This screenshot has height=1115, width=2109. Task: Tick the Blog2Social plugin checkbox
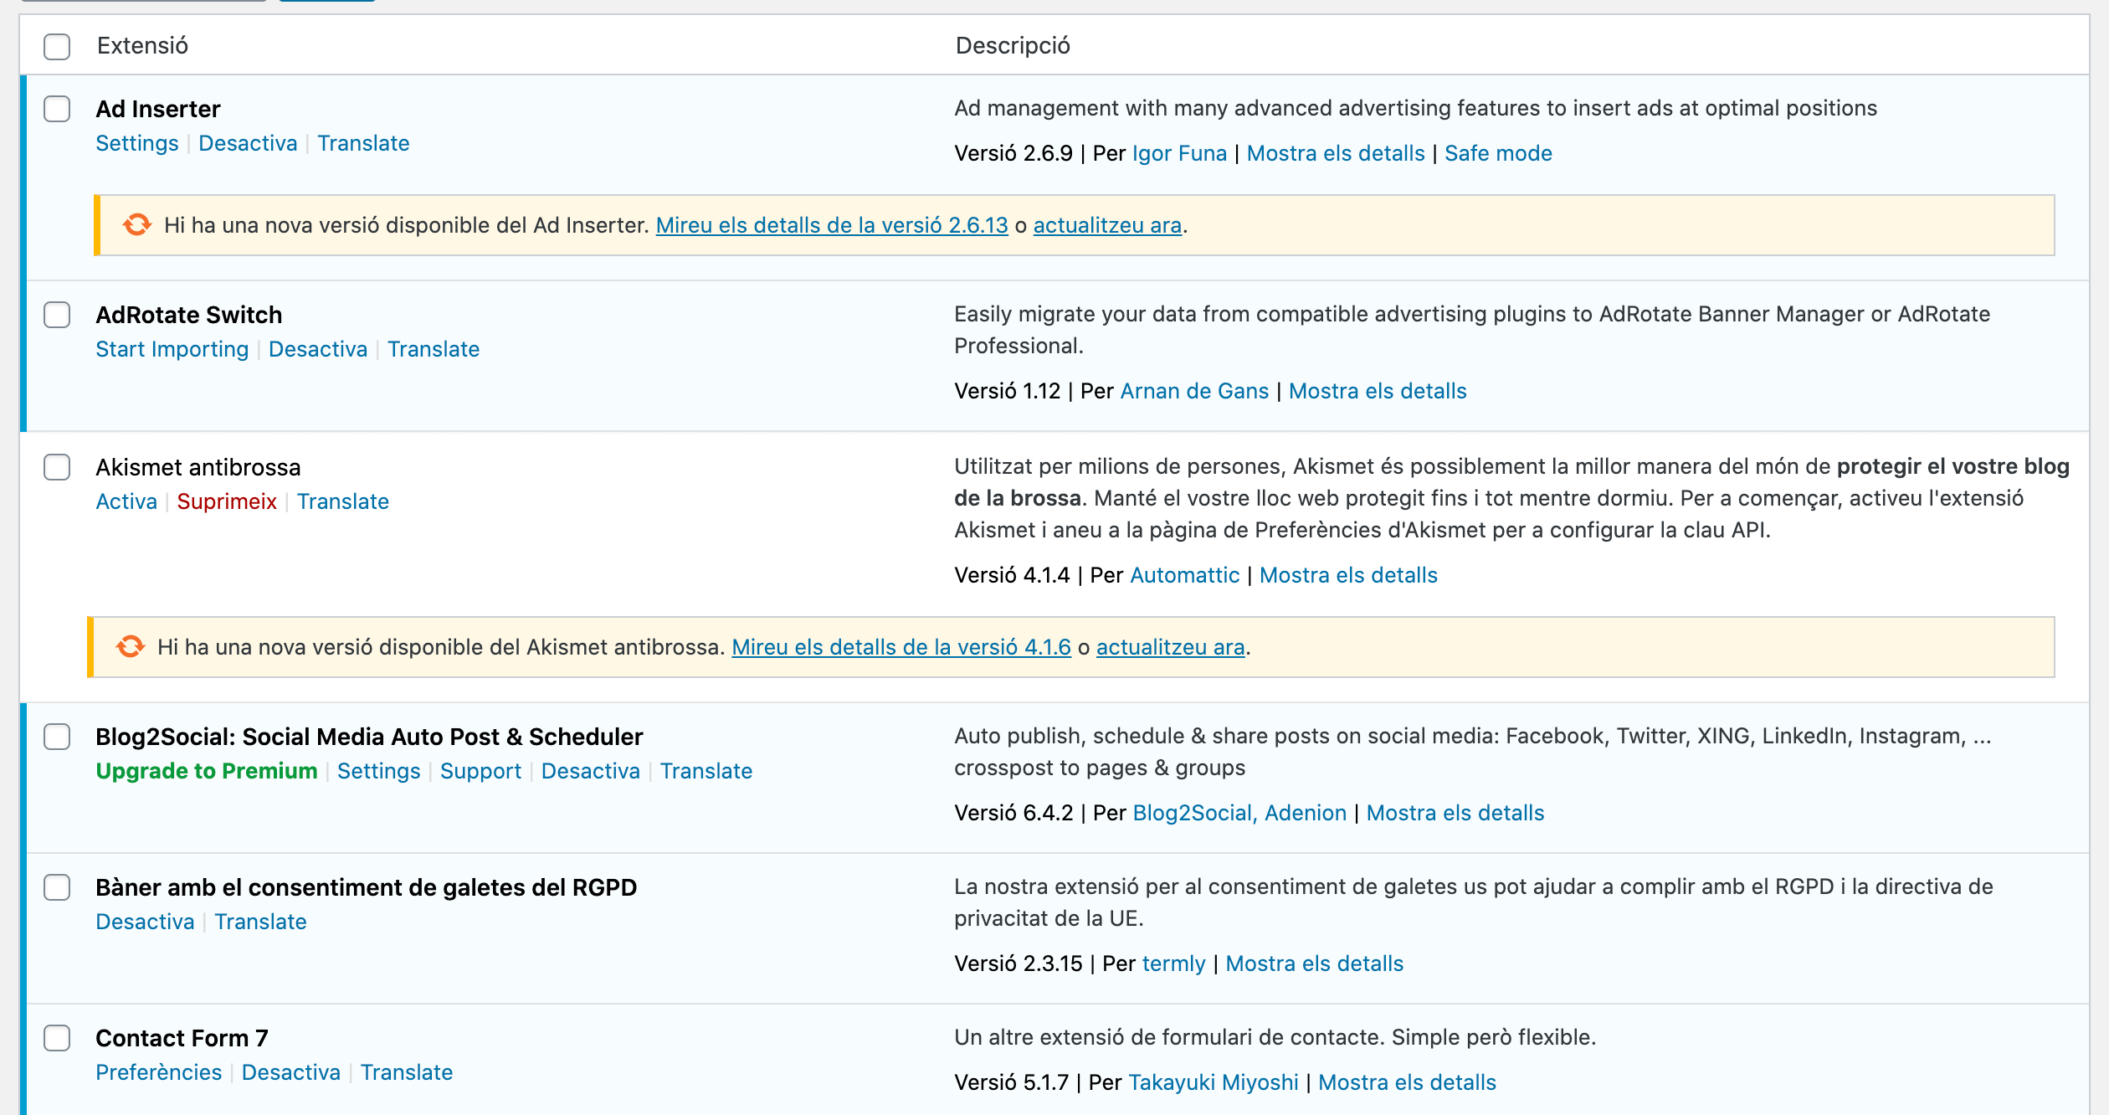pyautogui.click(x=57, y=737)
